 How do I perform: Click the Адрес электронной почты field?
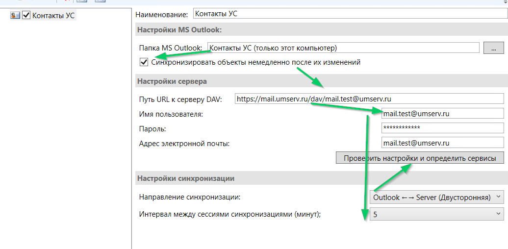pos(442,143)
